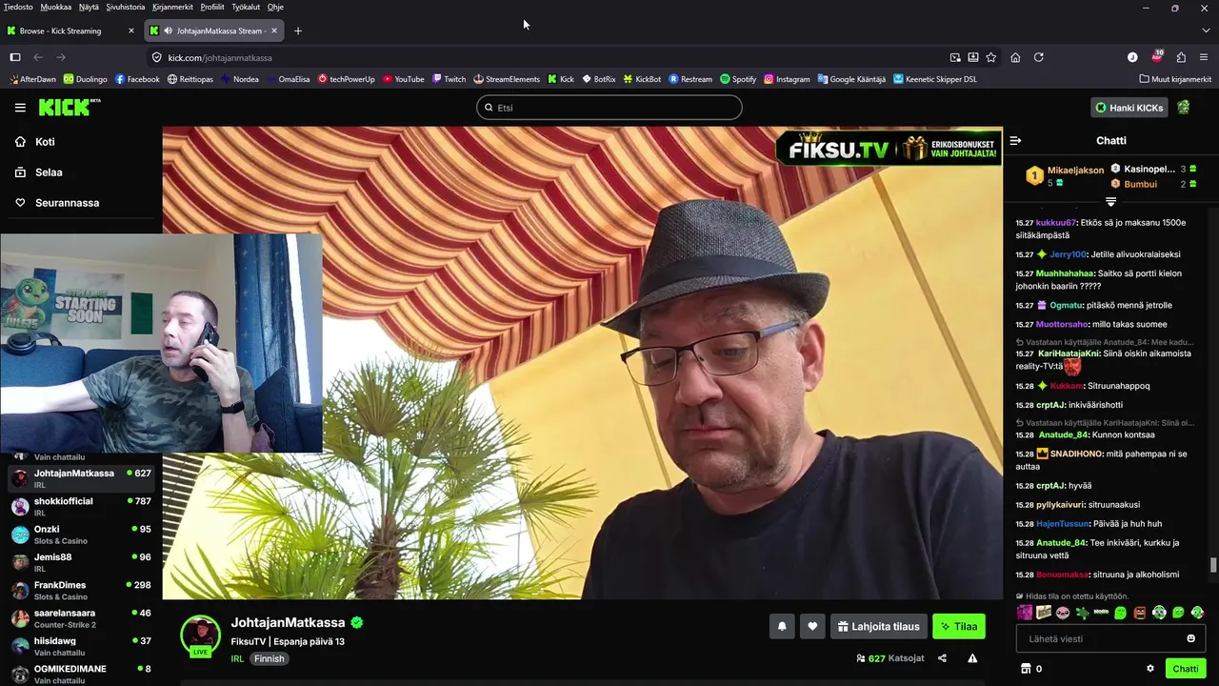Open Jemis88 channel in sidebar

tap(81, 562)
